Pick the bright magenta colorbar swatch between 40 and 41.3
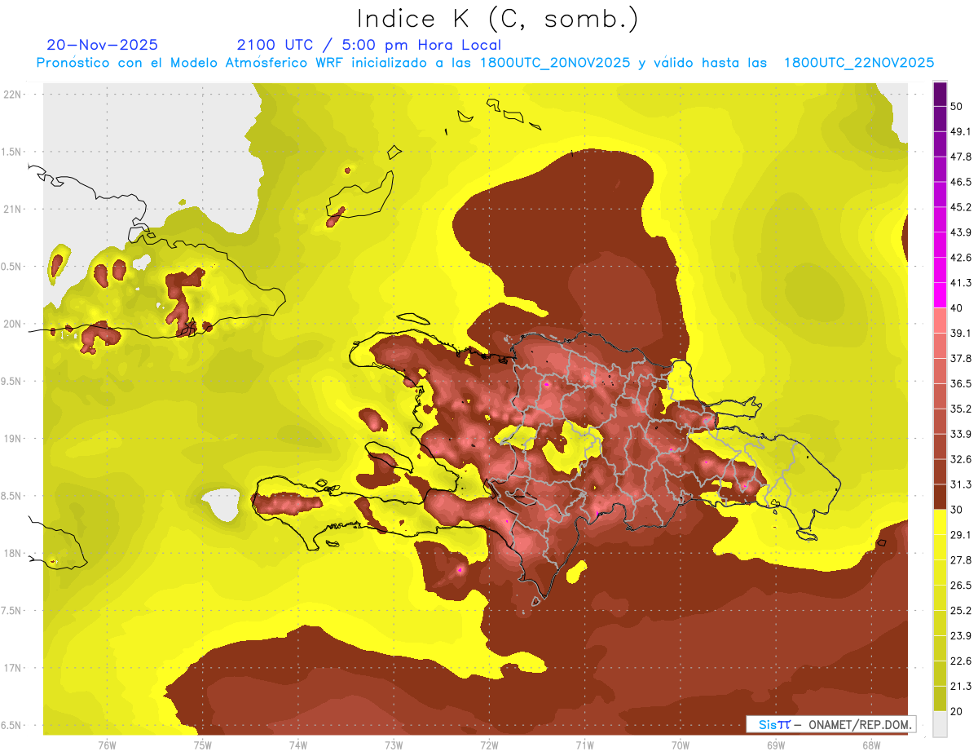 [940, 295]
